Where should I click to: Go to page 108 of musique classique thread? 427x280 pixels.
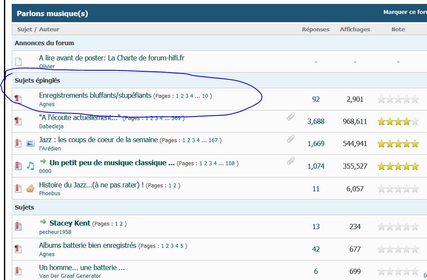click(x=230, y=163)
